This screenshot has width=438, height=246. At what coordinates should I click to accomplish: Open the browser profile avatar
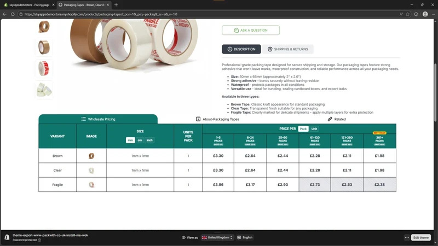pyautogui.click(x=425, y=14)
